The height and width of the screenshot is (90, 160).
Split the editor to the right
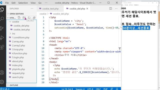tap(110, 8)
